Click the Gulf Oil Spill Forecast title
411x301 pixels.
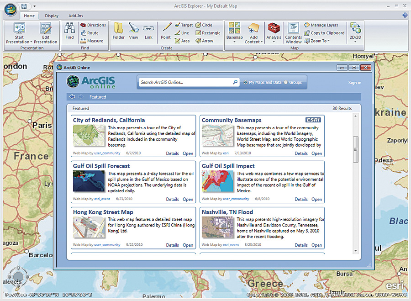[101, 166]
